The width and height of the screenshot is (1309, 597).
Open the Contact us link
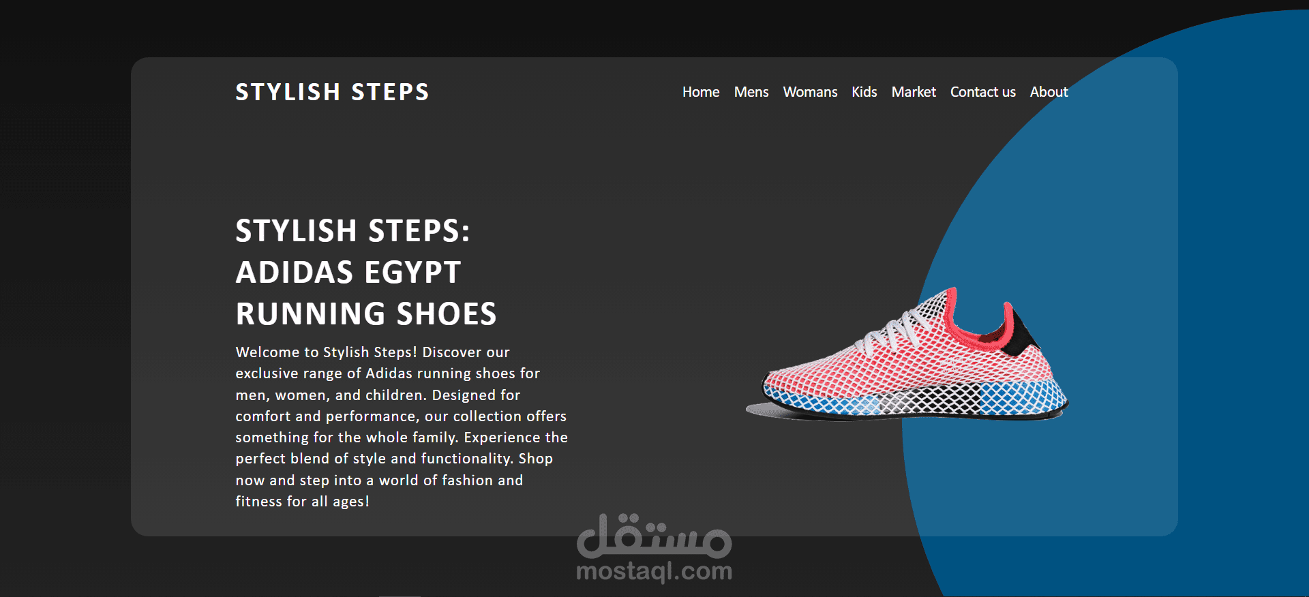983,92
